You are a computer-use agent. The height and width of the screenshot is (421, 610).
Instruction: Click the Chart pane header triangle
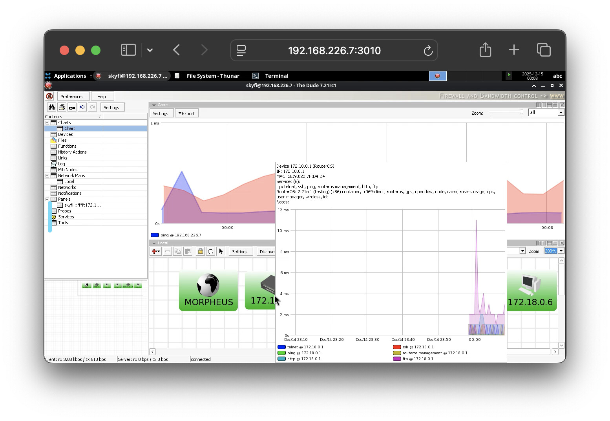click(x=154, y=105)
